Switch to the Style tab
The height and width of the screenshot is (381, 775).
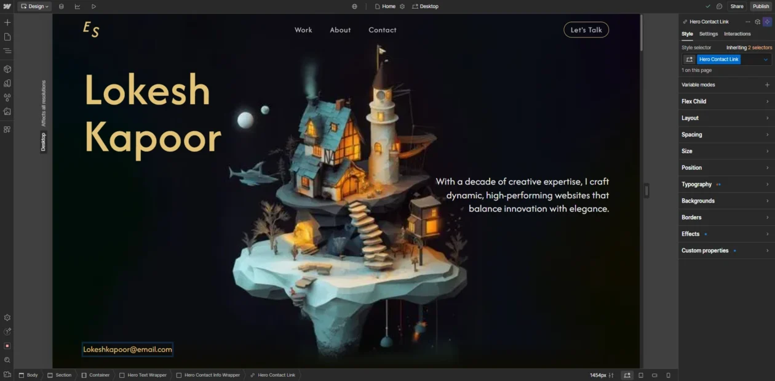pyautogui.click(x=687, y=34)
